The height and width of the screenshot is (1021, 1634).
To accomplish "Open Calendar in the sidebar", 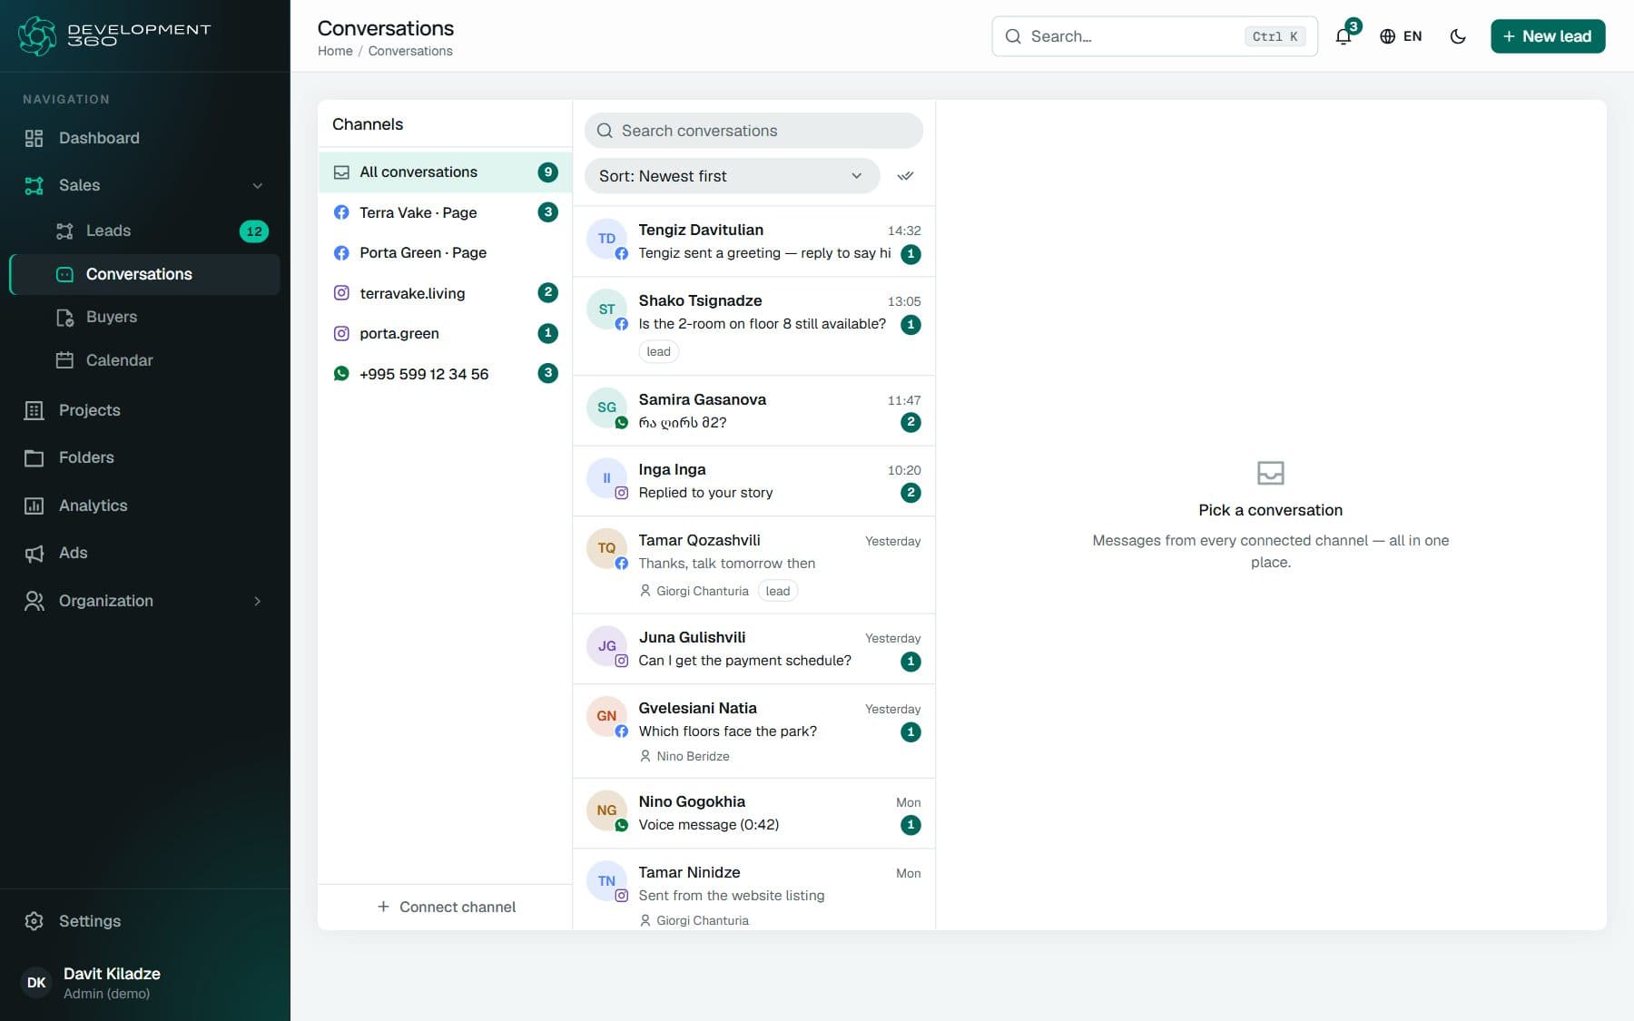I will coord(145,360).
